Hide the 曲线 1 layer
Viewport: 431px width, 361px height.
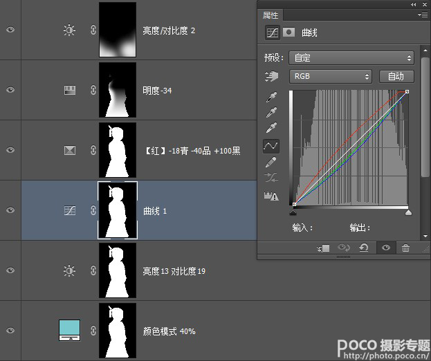tap(10, 210)
